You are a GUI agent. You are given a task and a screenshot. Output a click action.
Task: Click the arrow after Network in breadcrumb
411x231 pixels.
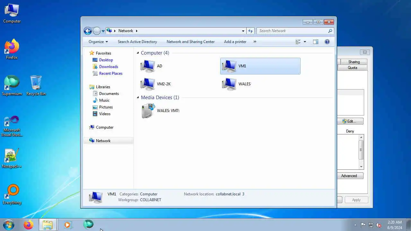point(136,31)
